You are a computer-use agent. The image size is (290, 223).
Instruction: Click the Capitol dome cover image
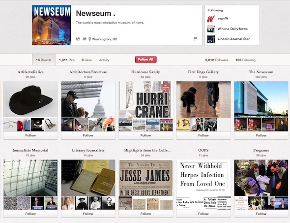[88, 99]
